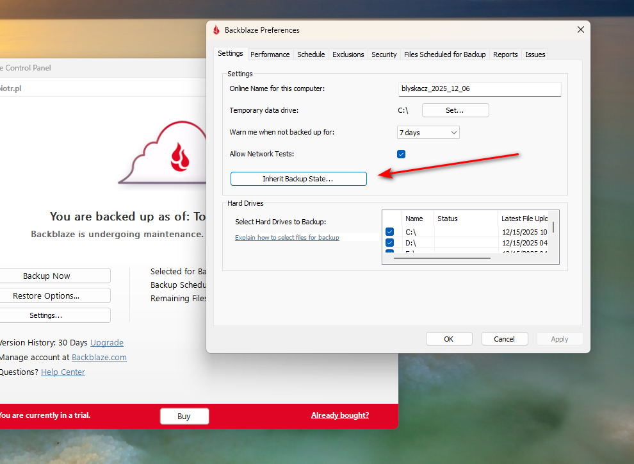View the Reports tab
634x464 pixels.
(x=505, y=54)
